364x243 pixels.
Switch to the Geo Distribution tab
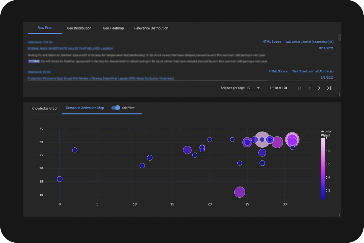[79, 28]
